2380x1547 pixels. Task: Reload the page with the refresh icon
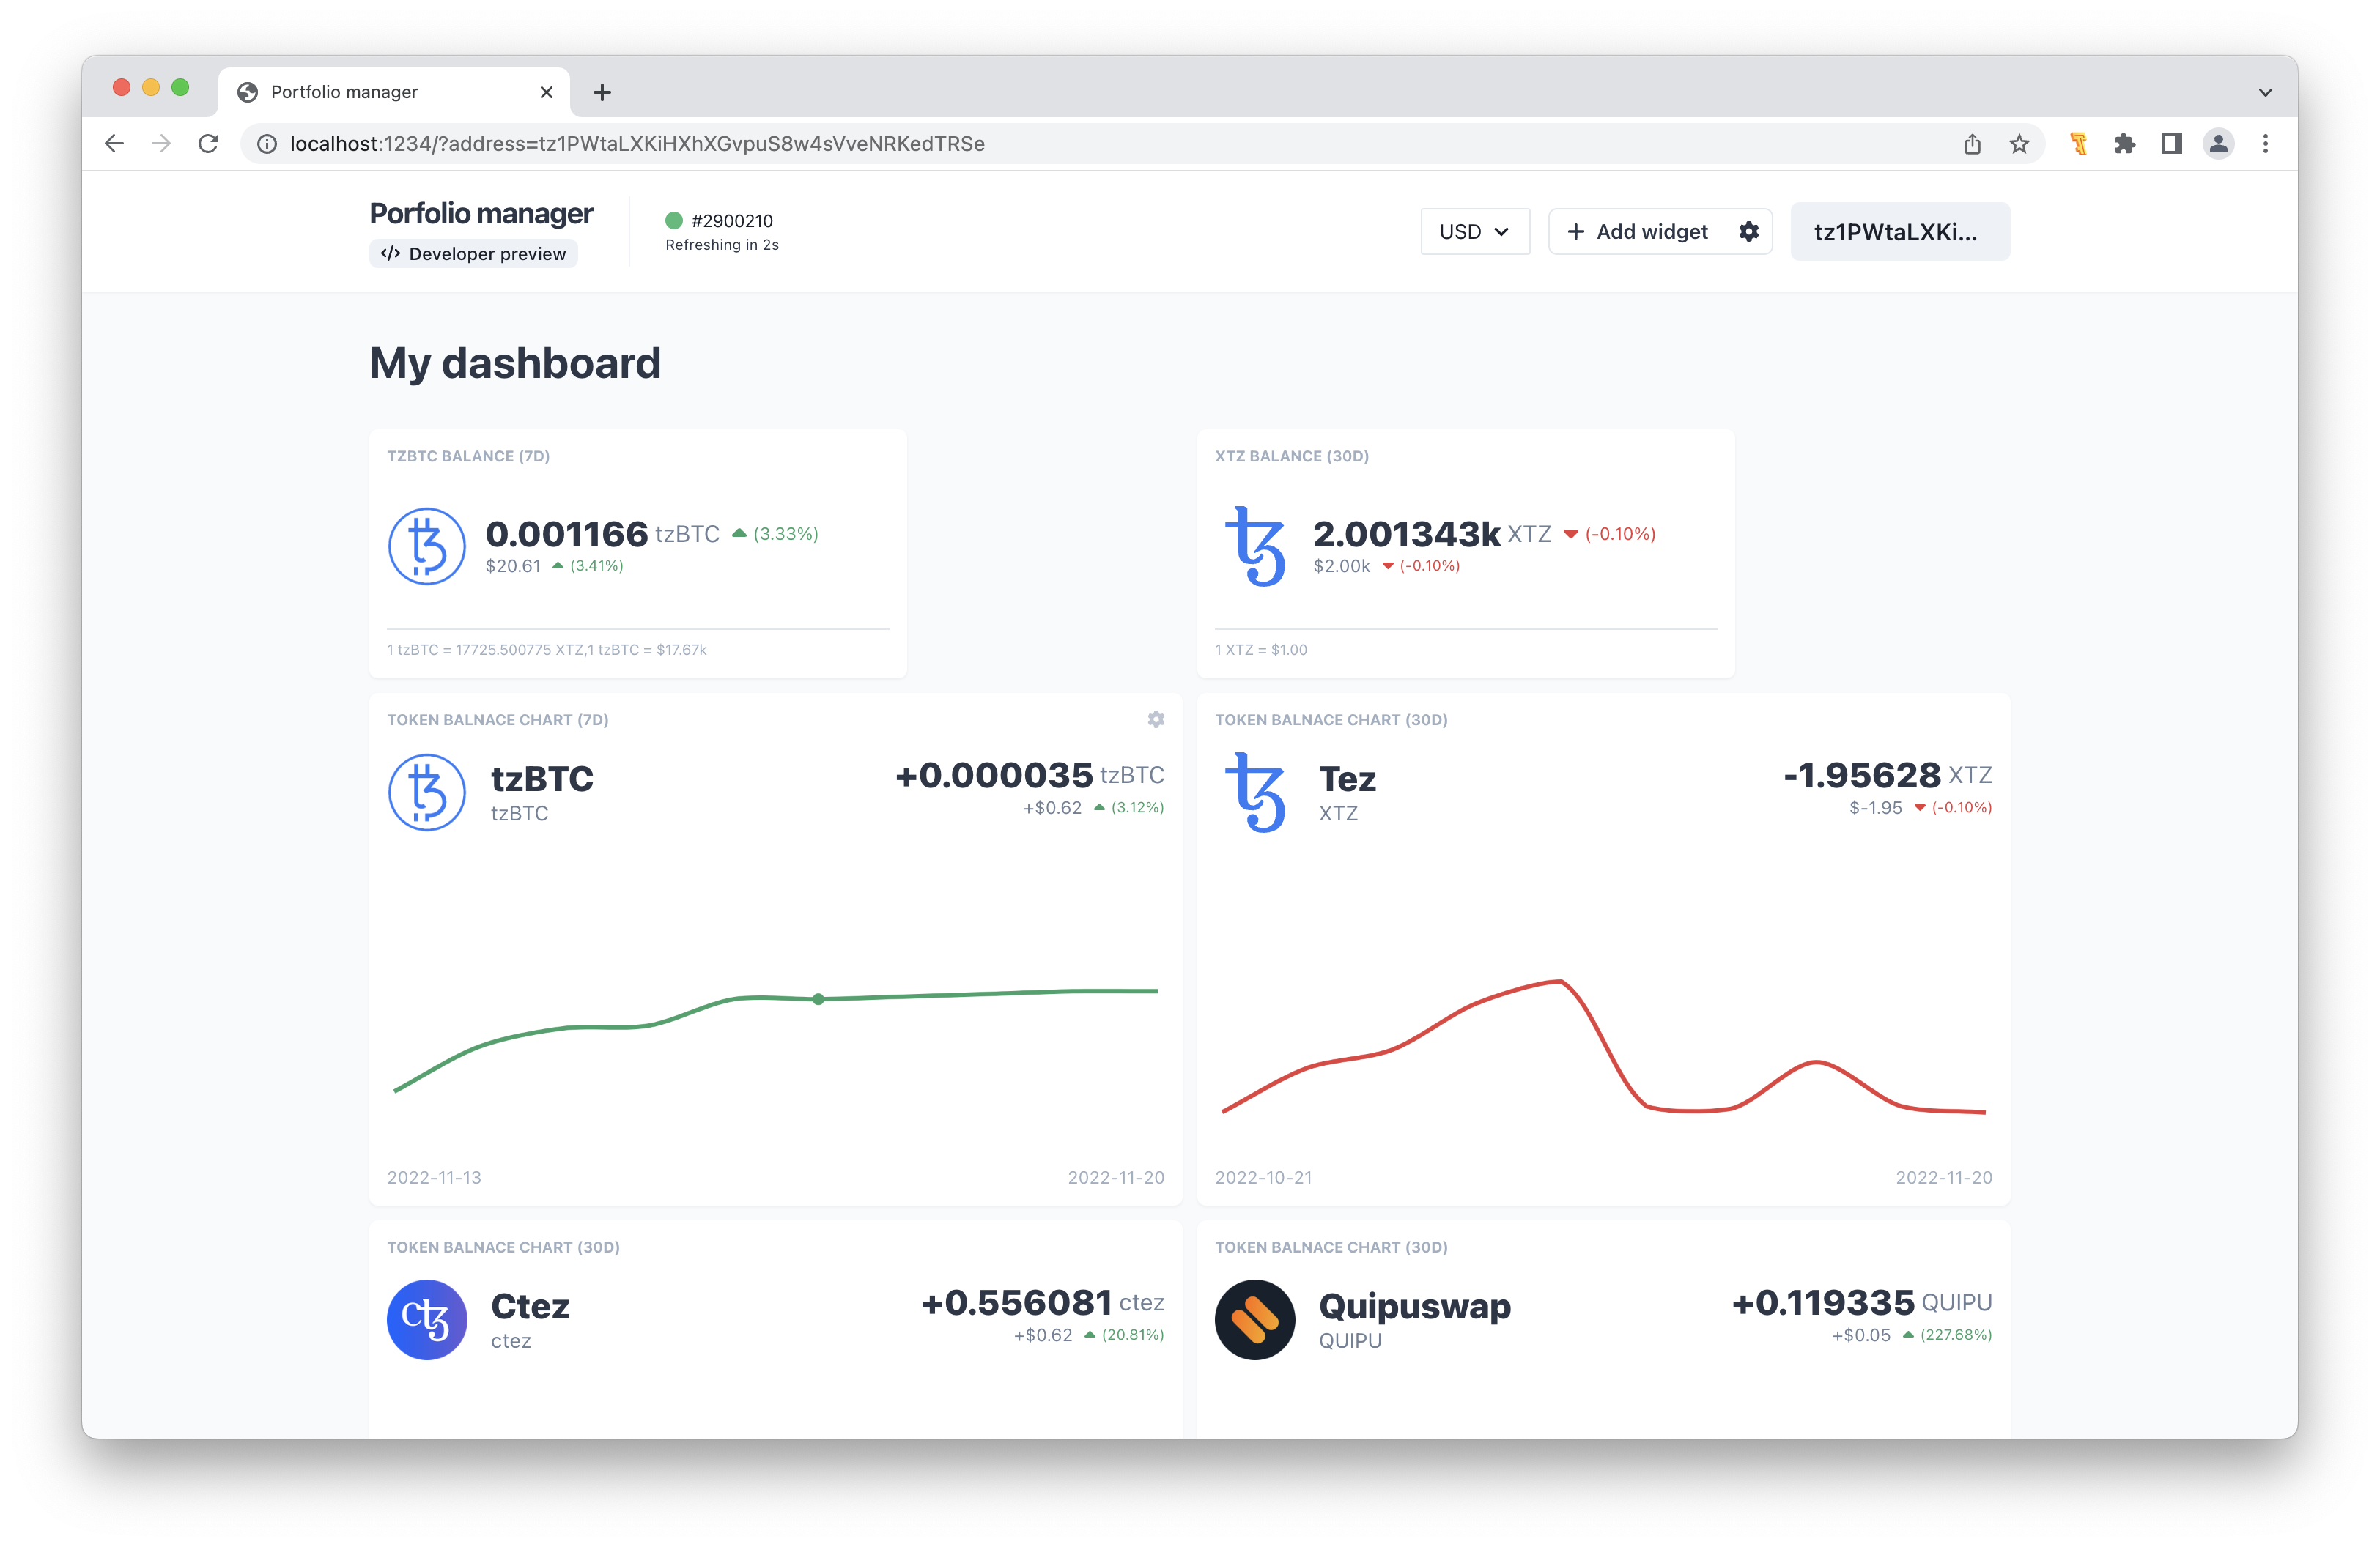coord(208,144)
